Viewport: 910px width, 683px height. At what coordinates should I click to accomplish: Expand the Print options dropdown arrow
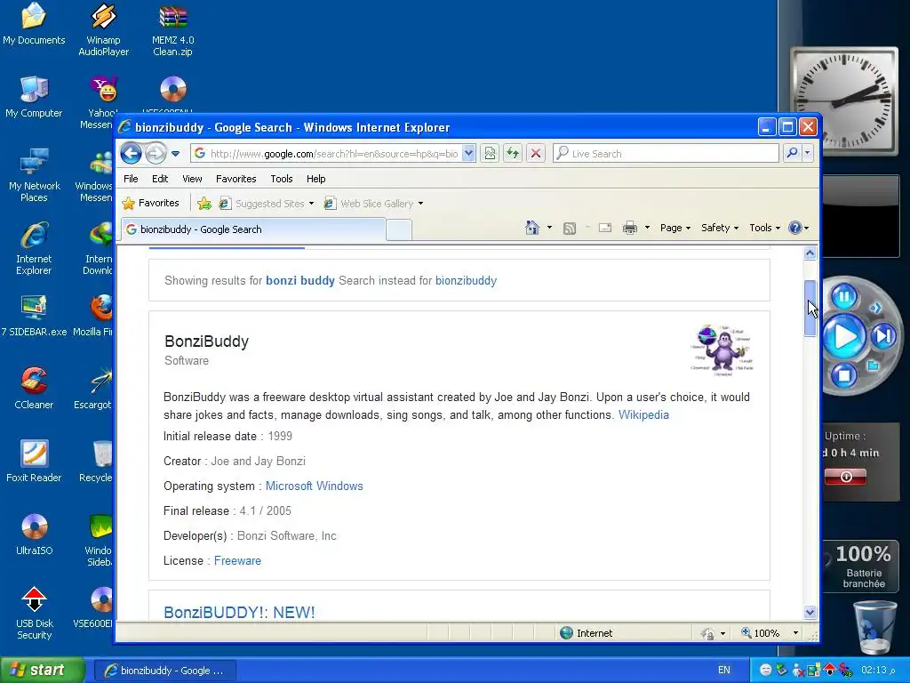647,228
